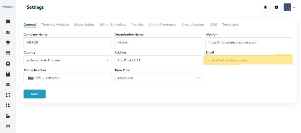The image size is (301, 133).
Task: Click the help question mark icon
Action: pos(276,7)
